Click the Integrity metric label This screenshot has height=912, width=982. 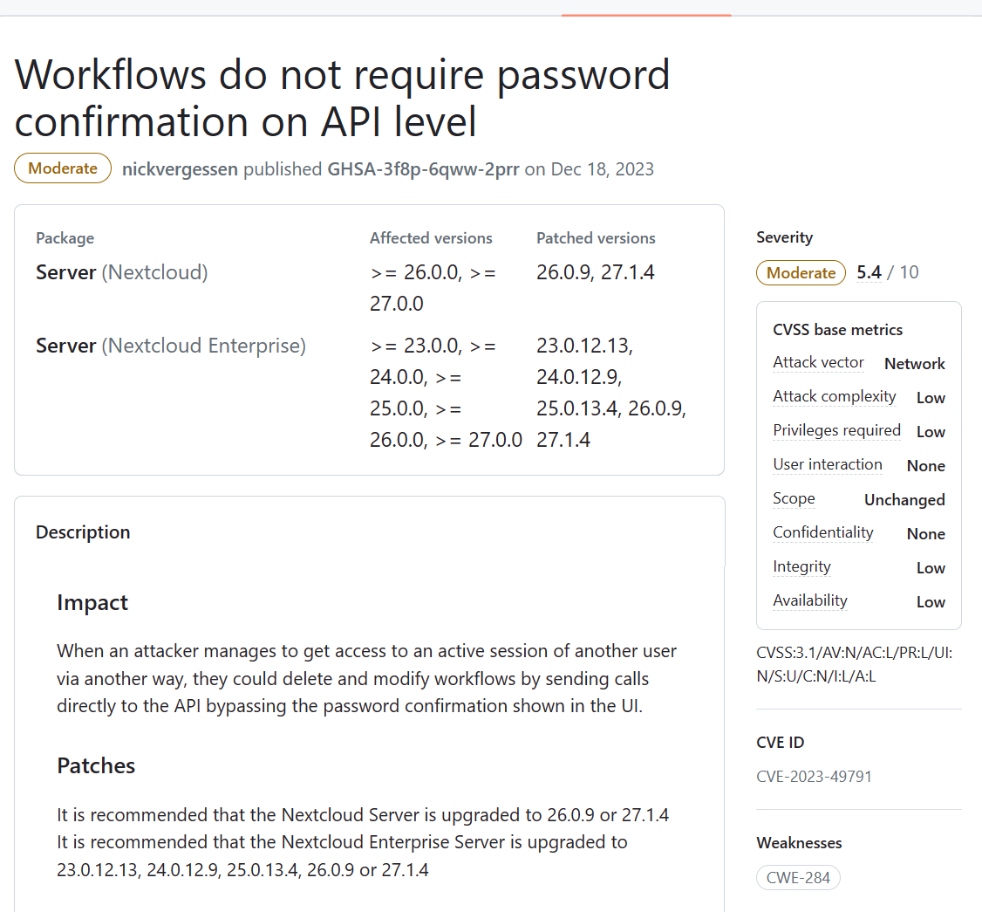coord(801,566)
